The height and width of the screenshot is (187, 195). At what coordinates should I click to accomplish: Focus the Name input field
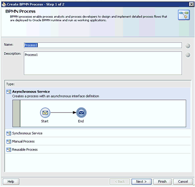pos(103,45)
